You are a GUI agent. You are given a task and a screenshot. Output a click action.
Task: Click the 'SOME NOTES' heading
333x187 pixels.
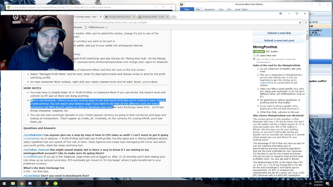[x=32, y=88]
